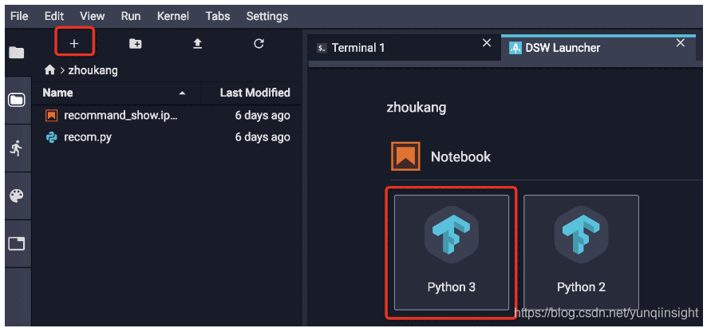Viewport: 707px width, 328px height.
Task: Click zhoukang in the breadcrumb path
Action: (93, 71)
